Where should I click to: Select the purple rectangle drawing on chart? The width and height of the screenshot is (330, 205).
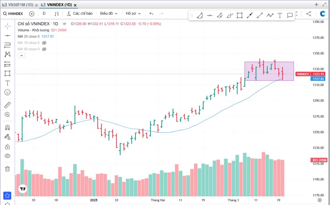point(269,71)
